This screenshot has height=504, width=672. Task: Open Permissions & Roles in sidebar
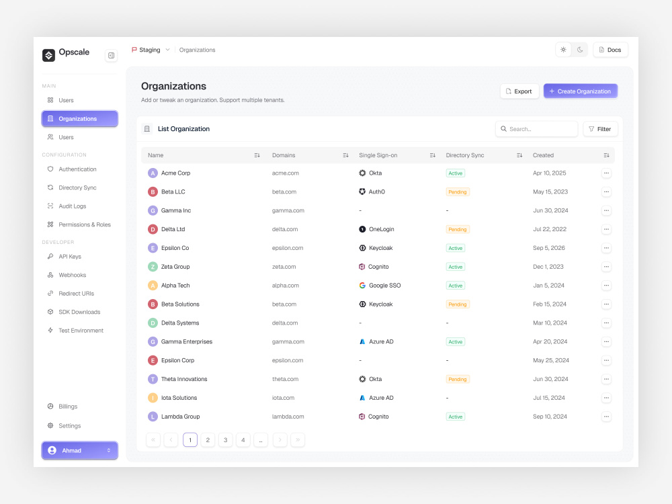tap(80, 224)
